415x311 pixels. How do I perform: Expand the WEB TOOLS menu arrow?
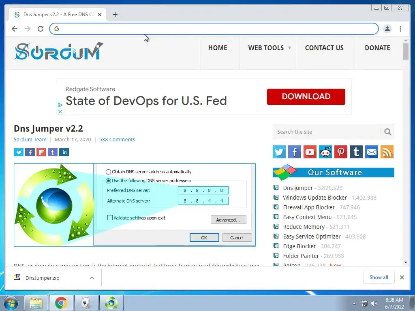pos(289,48)
